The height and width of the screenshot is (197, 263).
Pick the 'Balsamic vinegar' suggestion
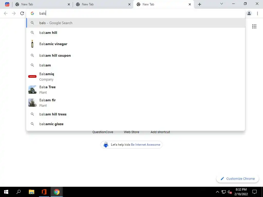[136, 44]
